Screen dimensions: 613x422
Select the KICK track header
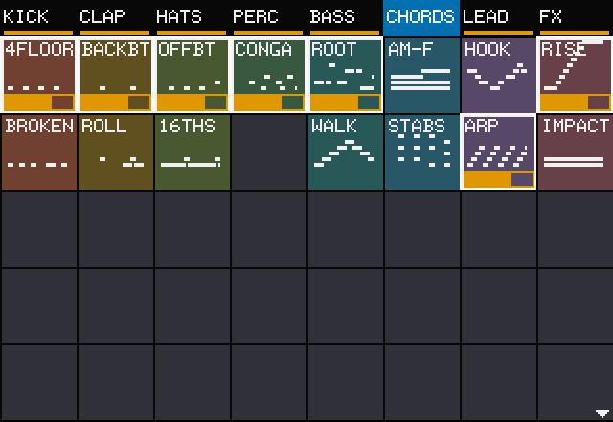(38, 18)
